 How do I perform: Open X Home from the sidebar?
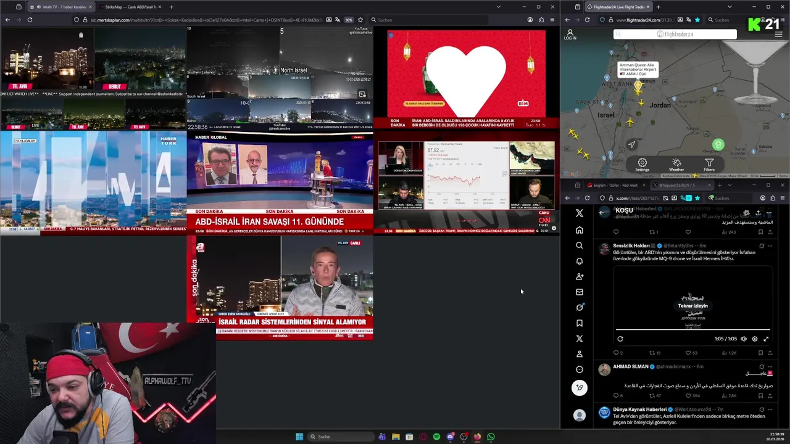pyautogui.click(x=579, y=230)
